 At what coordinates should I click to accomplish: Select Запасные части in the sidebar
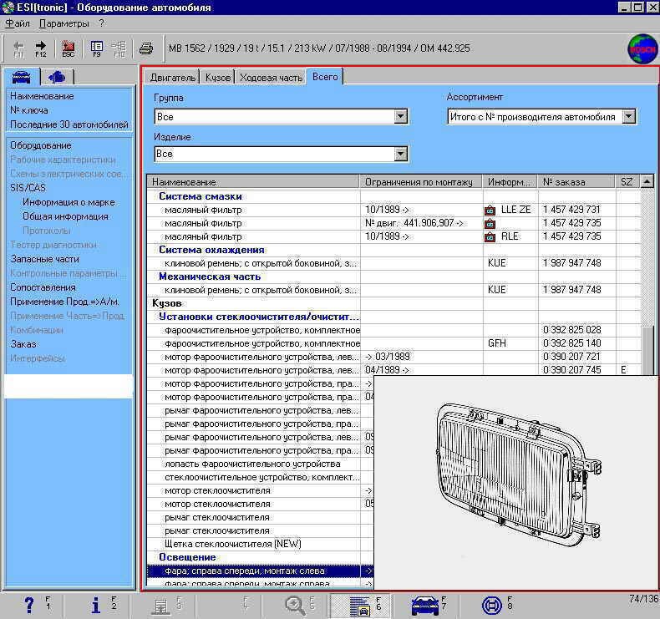point(44,259)
